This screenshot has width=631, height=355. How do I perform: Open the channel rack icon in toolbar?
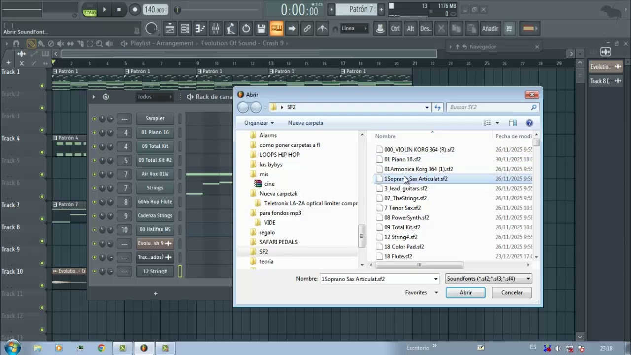185,29
